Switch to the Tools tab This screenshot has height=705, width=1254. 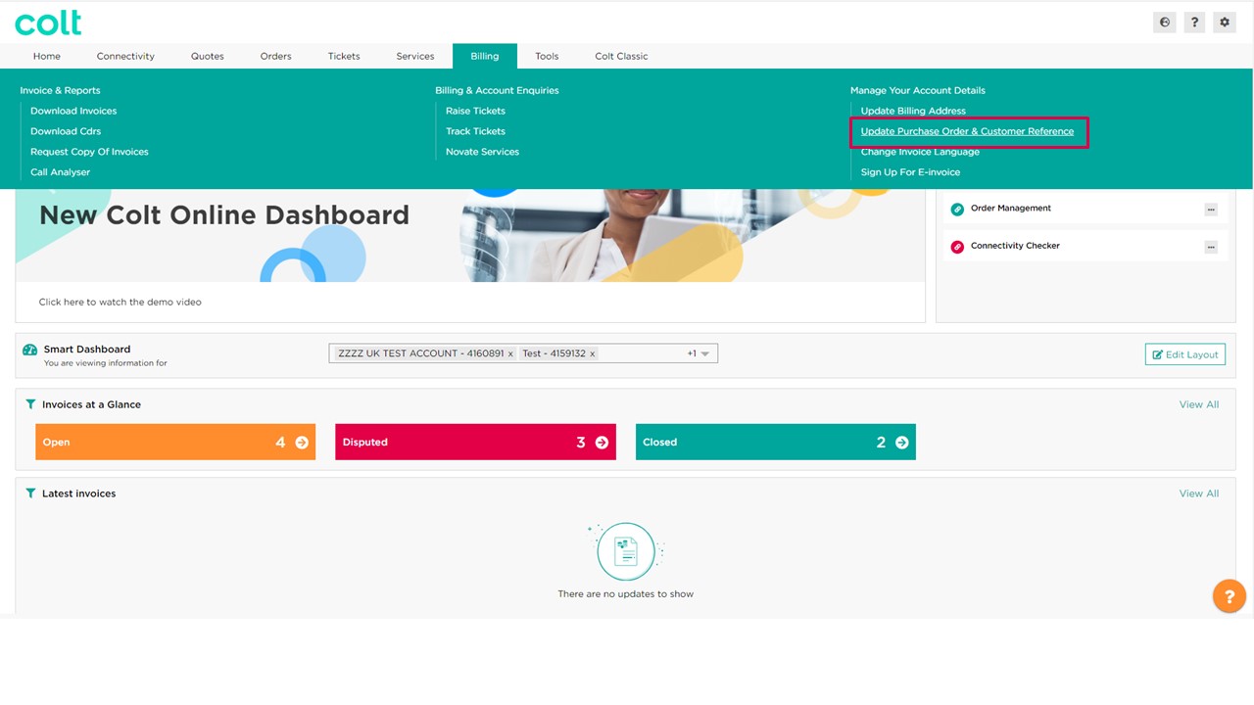coord(546,56)
